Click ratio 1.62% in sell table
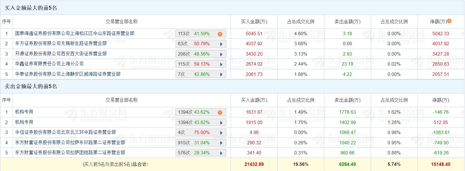Screen dimensions: 465x171 (x=394, y=112)
